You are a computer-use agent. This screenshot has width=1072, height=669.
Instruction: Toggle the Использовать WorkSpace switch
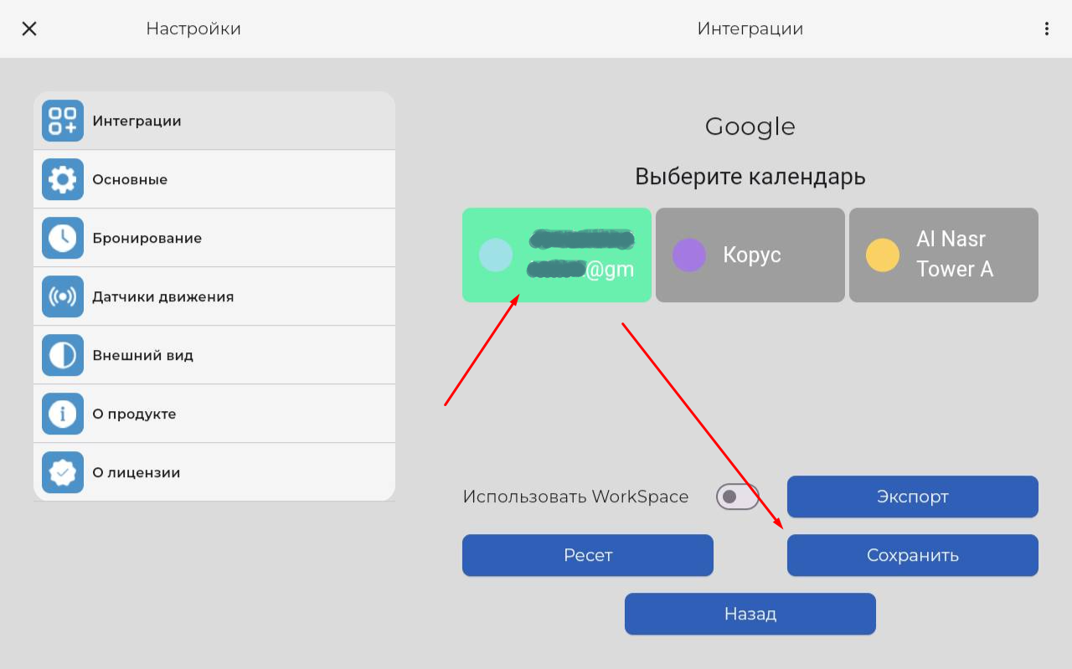(737, 497)
